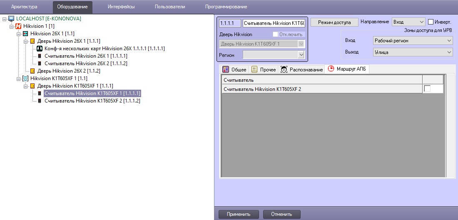Click the reader name input field
The width and height of the screenshot is (458, 220).
click(274, 23)
